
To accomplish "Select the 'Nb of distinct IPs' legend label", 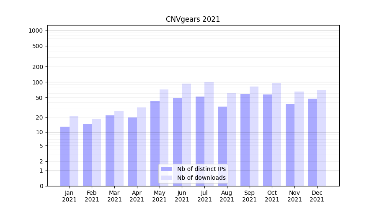I will 201,169.
